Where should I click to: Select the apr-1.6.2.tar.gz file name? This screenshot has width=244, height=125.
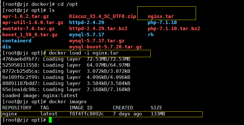26,17
